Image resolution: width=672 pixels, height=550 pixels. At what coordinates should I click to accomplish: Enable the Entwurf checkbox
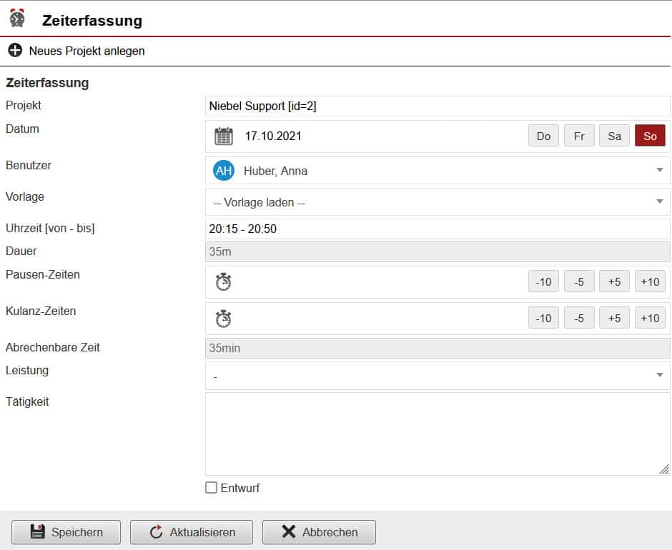pos(211,488)
